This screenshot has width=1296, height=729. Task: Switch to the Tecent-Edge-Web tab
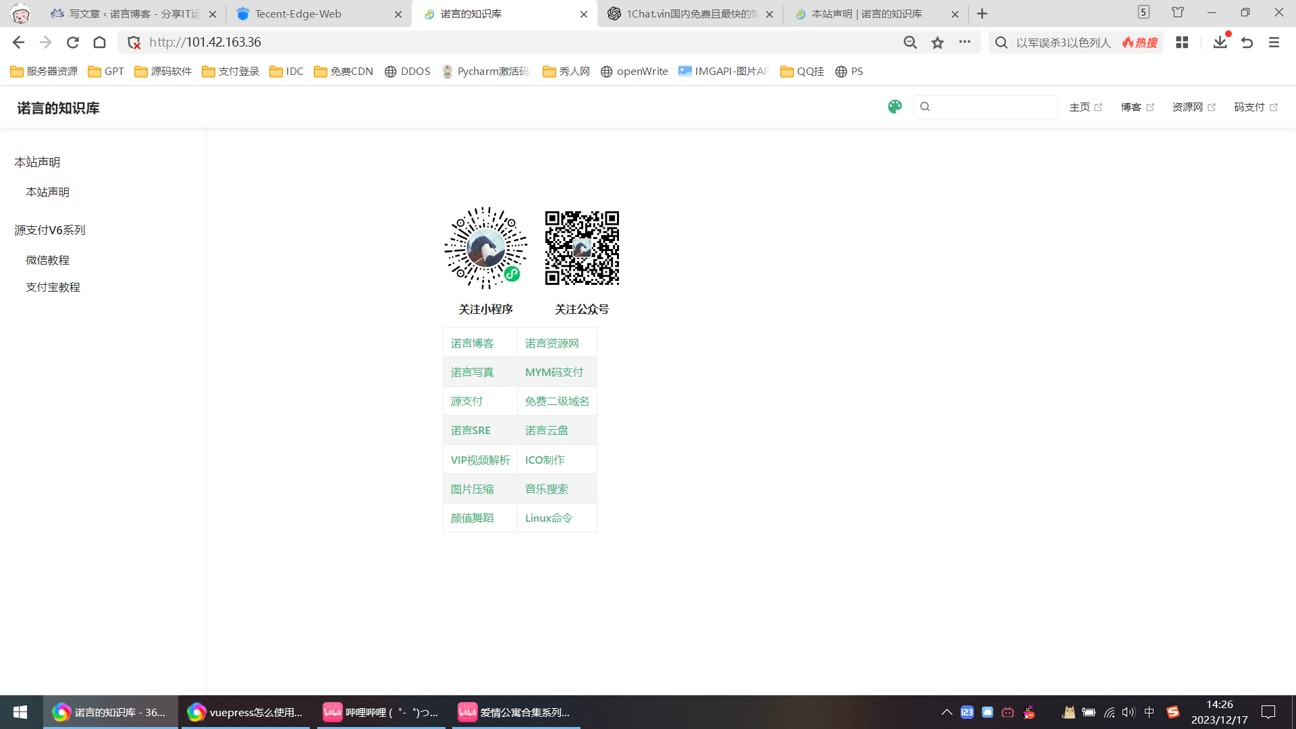298,13
